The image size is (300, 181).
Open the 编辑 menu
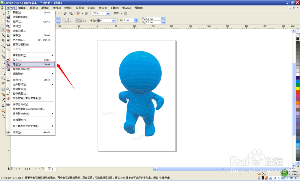tap(22, 8)
